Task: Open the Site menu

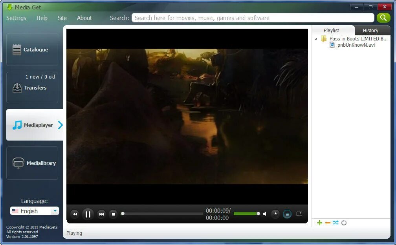Action: tap(62, 18)
